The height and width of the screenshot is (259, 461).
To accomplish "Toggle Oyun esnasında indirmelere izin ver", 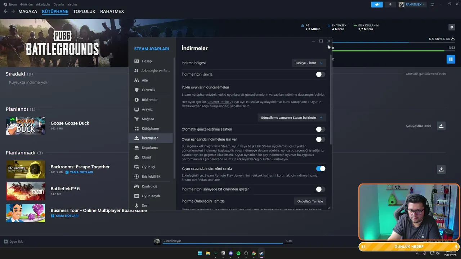I will (x=321, y=139).
